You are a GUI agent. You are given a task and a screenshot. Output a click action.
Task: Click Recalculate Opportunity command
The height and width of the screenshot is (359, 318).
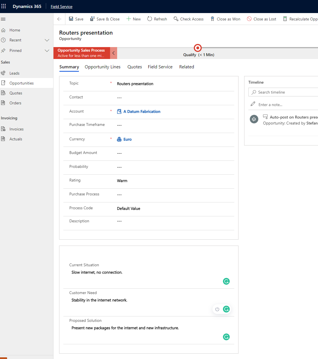300,19
